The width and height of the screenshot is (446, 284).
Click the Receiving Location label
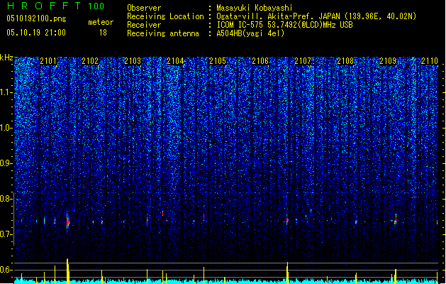pyautogui.click(x=165, y=16)
